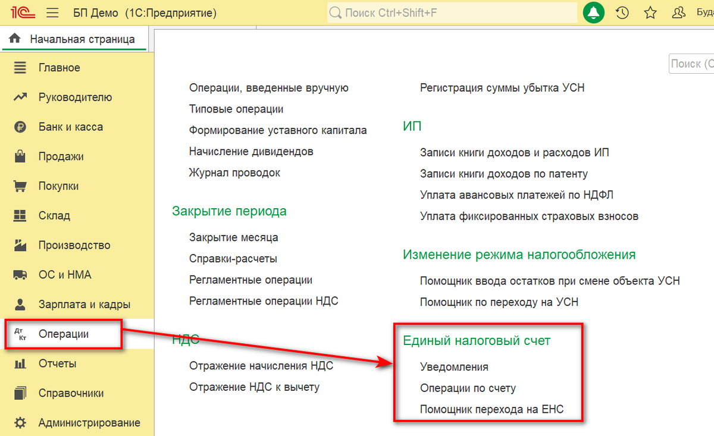Open Отражение начисления НДС
The width and height of the screenshot is (714, 436).
tap(261, 366)
